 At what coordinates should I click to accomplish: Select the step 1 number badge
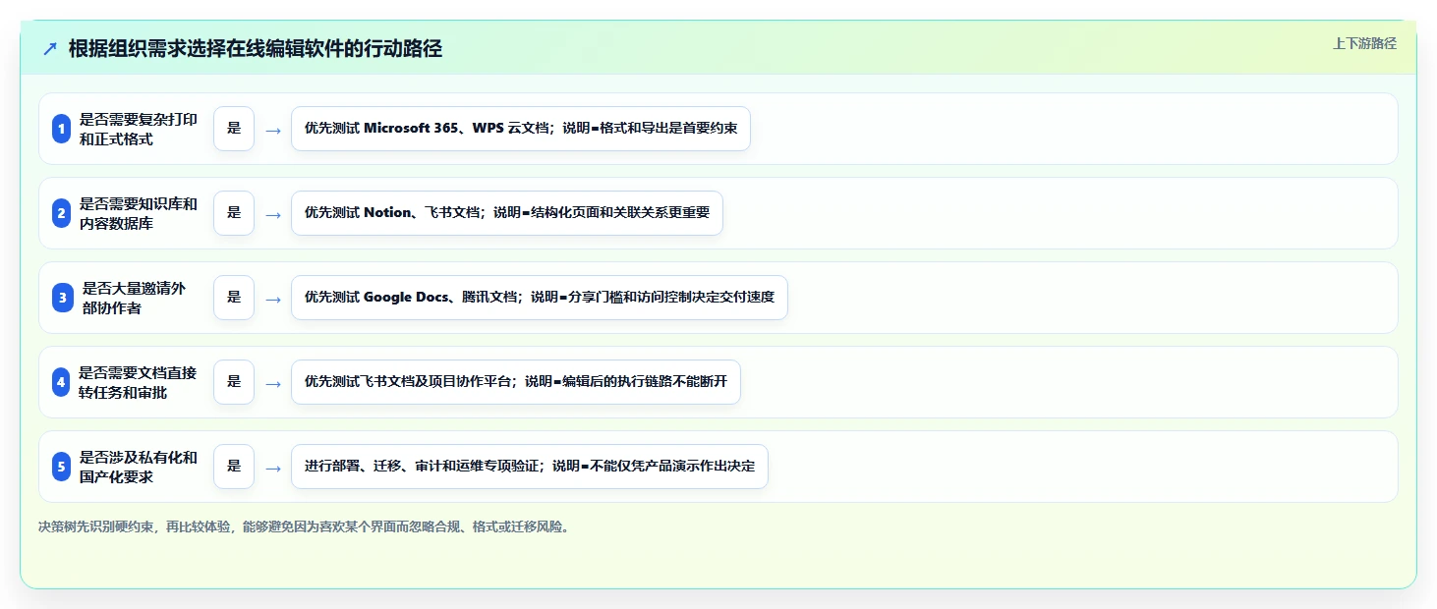pos(61,129)
